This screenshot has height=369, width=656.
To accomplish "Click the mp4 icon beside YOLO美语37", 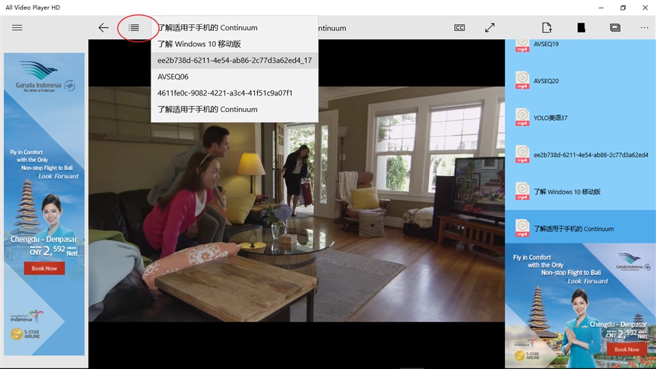I will coord(522,117).
